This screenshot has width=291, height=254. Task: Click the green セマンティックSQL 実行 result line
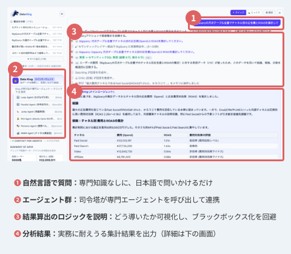(112, 58)
